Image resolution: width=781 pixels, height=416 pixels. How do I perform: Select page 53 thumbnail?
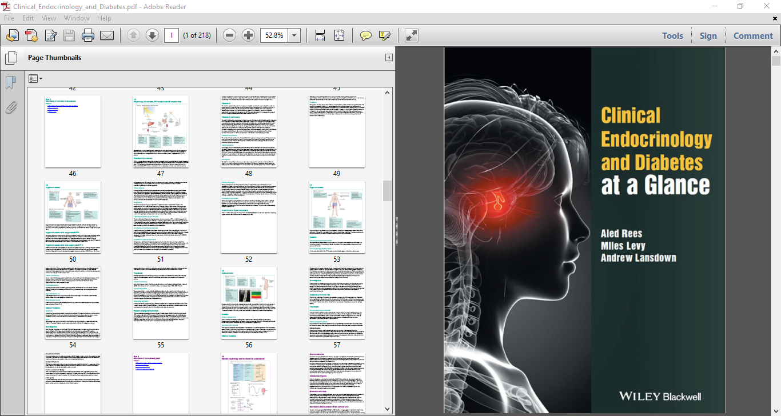(337, 217)
